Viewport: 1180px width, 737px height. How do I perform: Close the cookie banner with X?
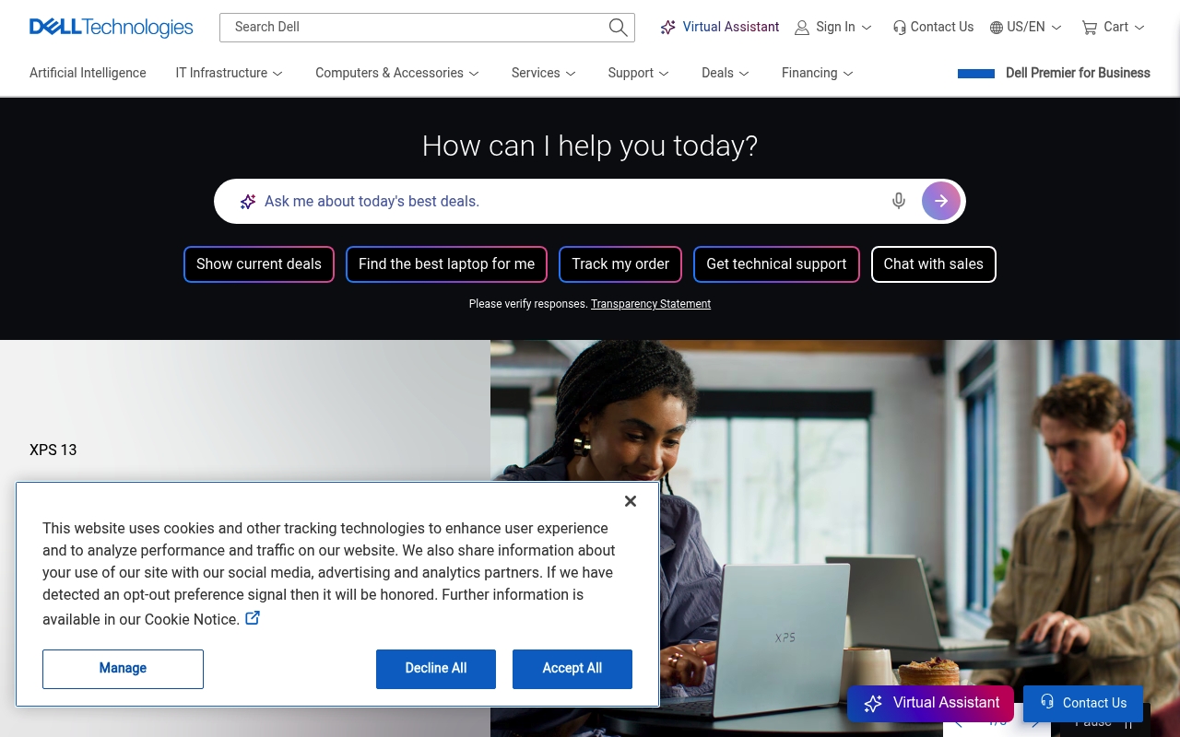coord(631,501)
